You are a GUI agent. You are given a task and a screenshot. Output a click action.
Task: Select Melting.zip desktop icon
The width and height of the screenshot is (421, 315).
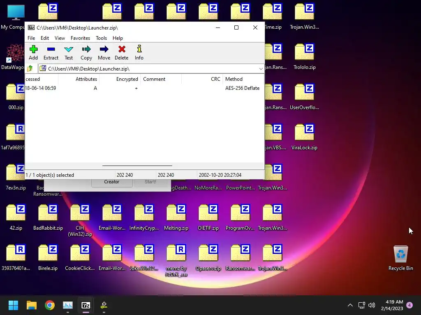(x=176, y=218)
